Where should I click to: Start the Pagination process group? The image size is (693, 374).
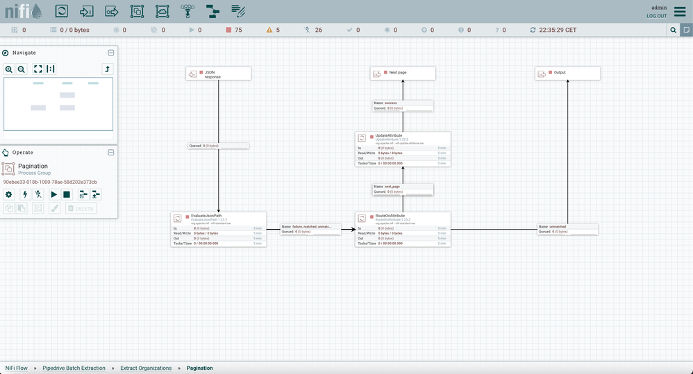click(x=53, y=195)
